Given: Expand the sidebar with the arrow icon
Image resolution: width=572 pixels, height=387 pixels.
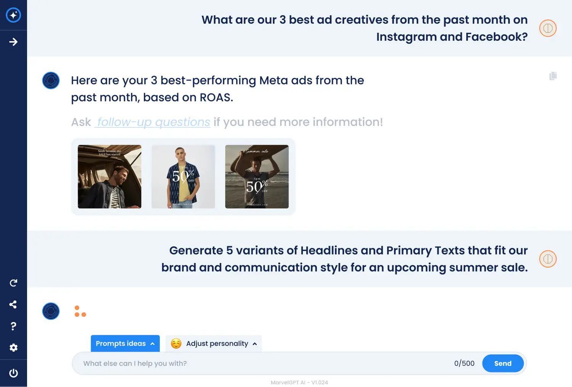Looking at the screenshot, I should 13,42.
